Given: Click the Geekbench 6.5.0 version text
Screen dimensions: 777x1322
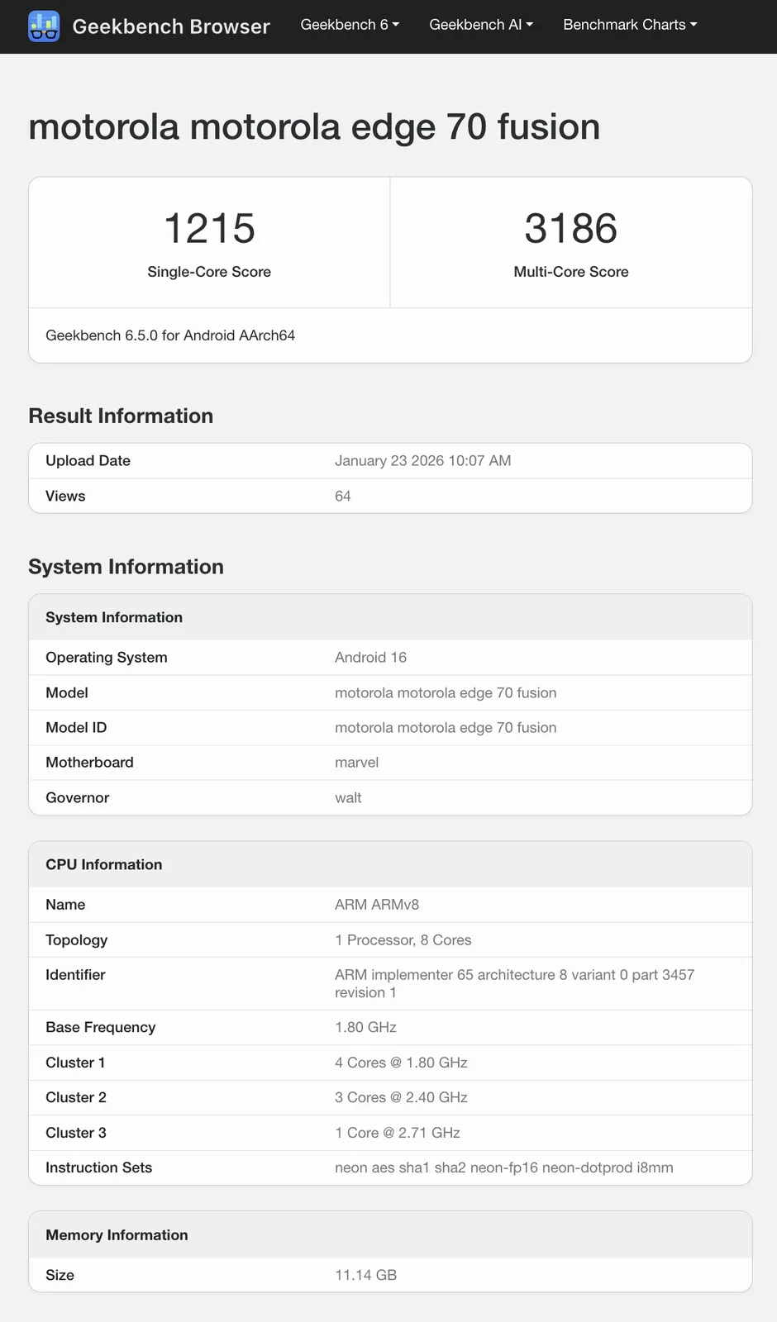Looking at the screenshot, I should point(170,335).
